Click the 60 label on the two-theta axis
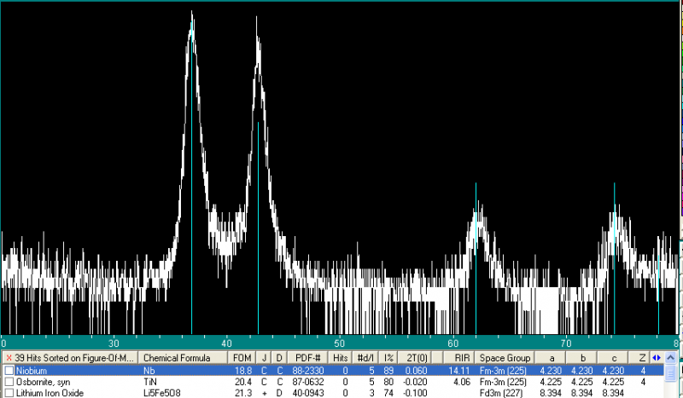683x398 pixels. (453, 343)
